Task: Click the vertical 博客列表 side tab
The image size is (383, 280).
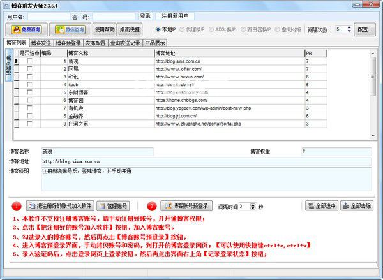Action: (x=9, y=65)
